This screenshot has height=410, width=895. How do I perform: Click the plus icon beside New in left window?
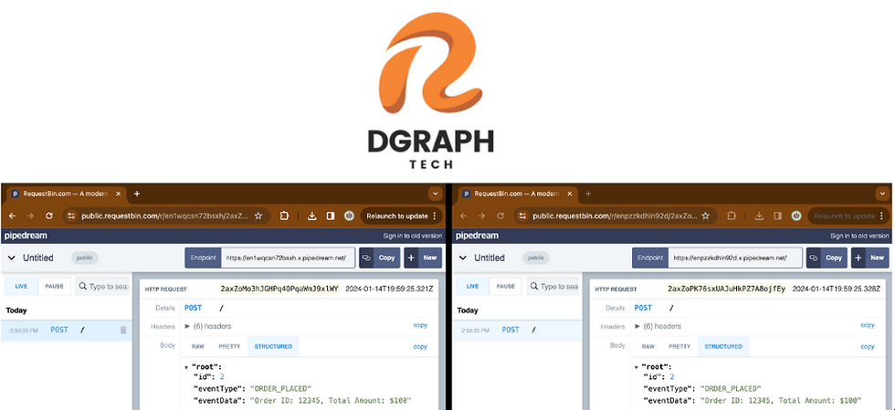[412, 258]
